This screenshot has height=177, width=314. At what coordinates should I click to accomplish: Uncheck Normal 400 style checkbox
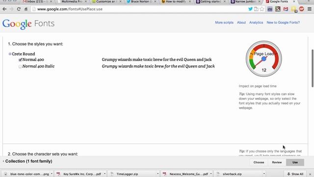pos(20,60)
